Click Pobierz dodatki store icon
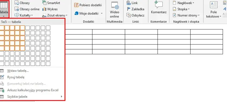The width and height of the screenshot is (227, 102). click(x=76, y=5)
